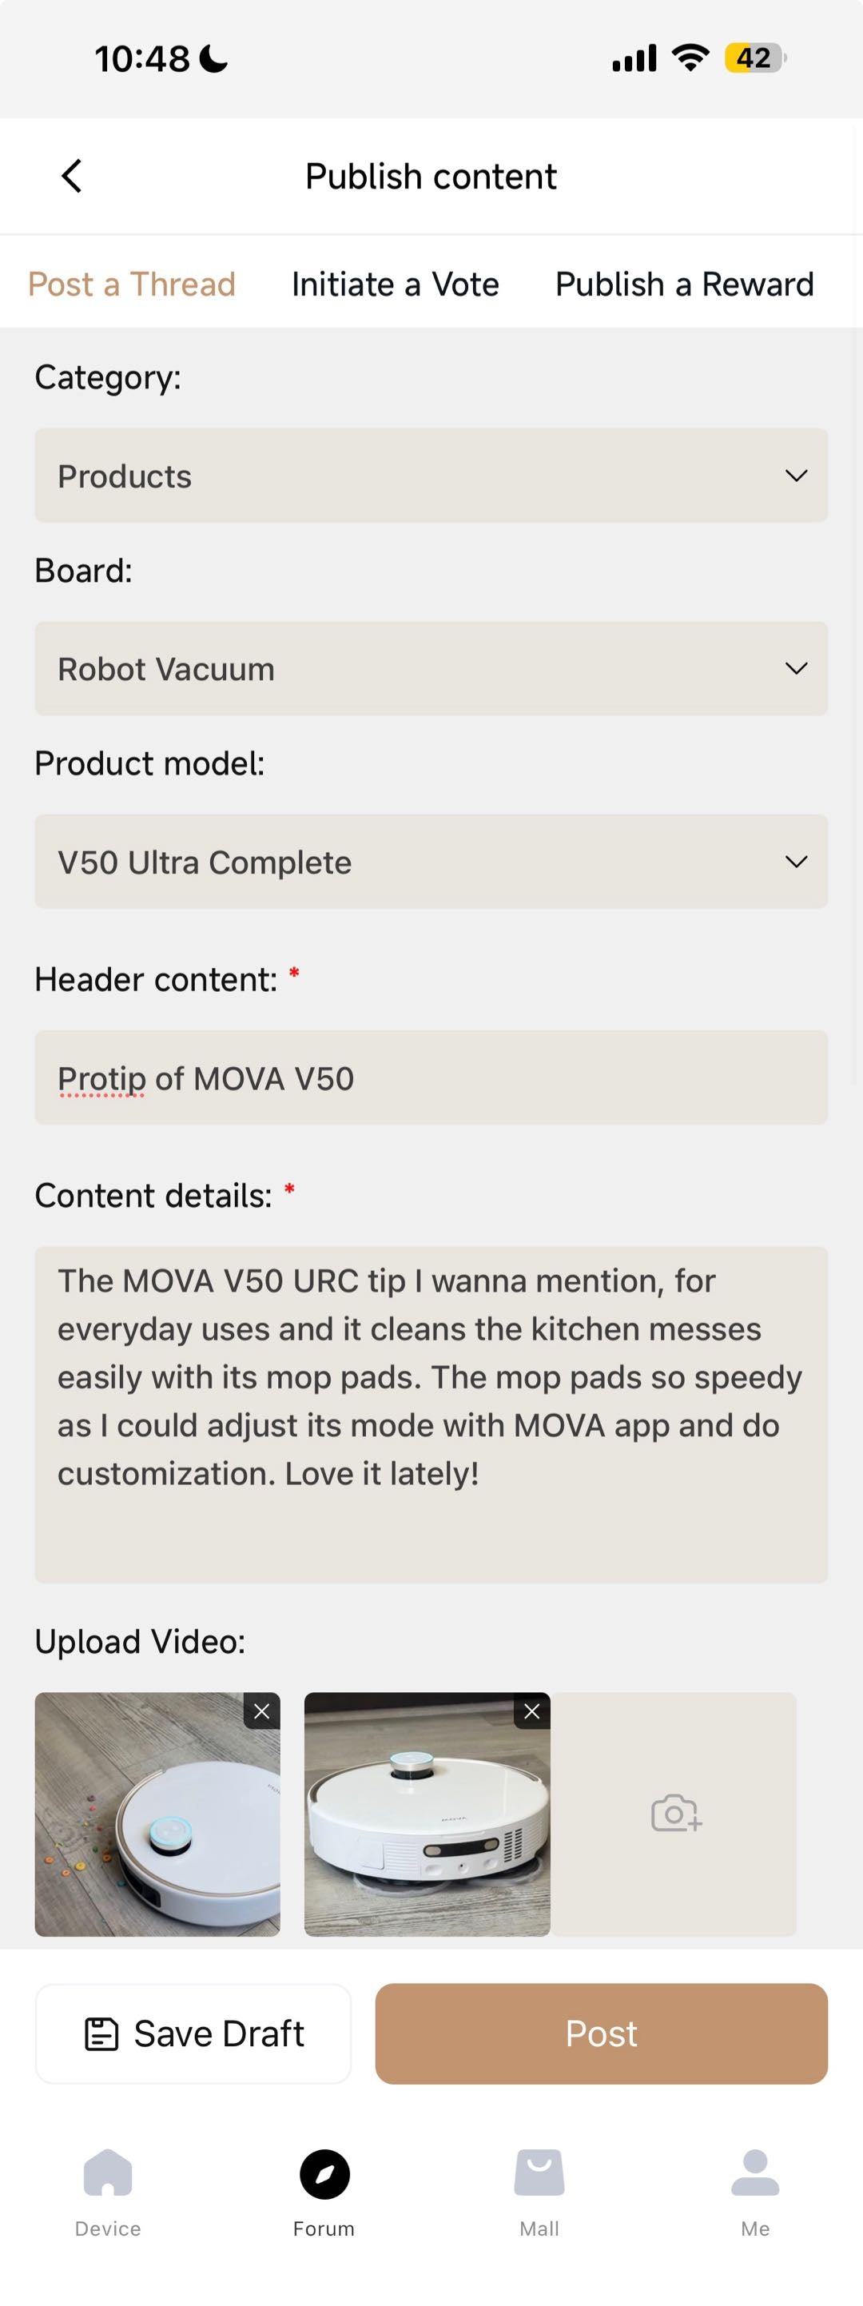
Task: Open the Me profile icon
Action: [x=754, y=2173]
